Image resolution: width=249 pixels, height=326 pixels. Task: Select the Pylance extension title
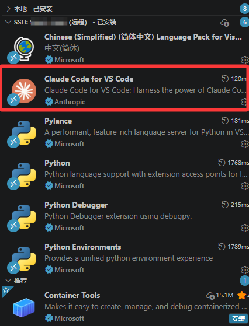pos(58,121)
